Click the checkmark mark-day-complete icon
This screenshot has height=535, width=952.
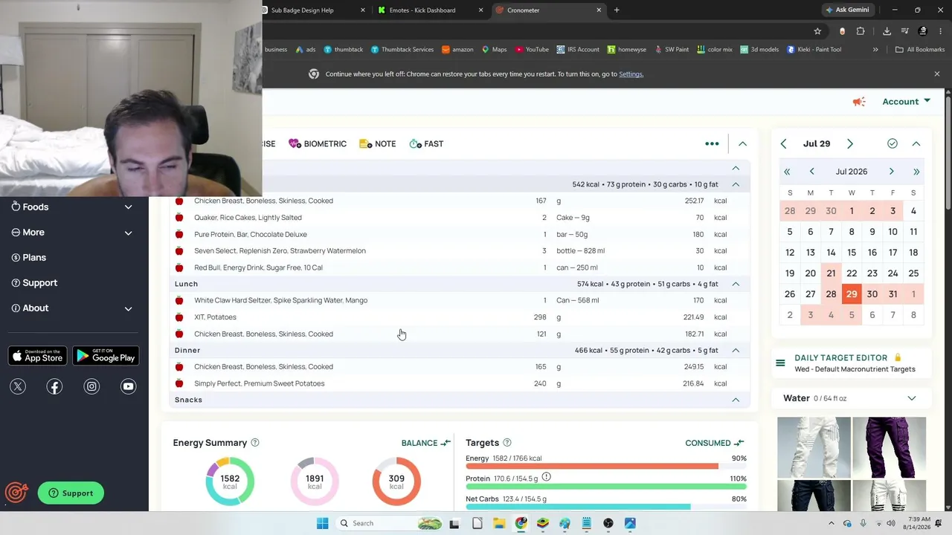pos(892,143)
